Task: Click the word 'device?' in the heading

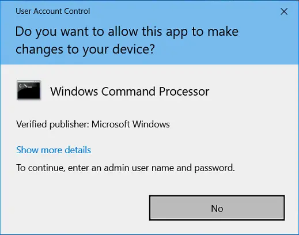Action: point(134,49)
